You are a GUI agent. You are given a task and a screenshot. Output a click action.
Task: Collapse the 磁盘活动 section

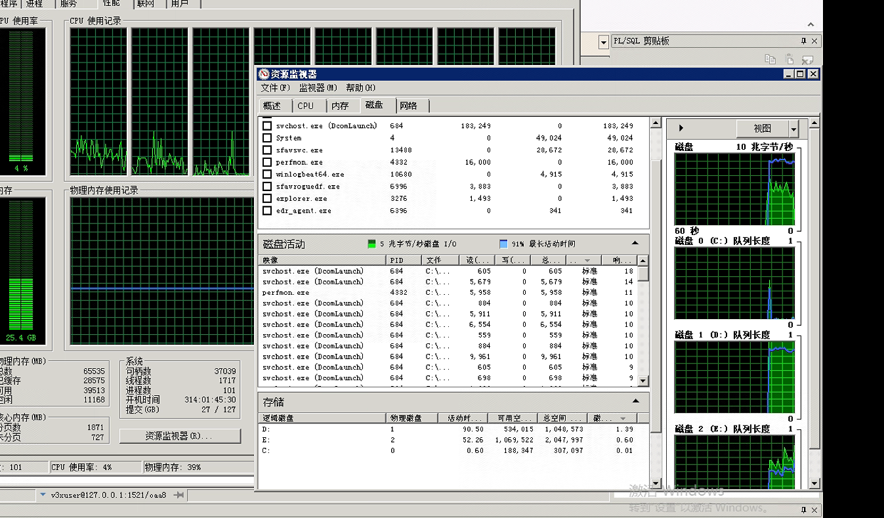(635, 244)
